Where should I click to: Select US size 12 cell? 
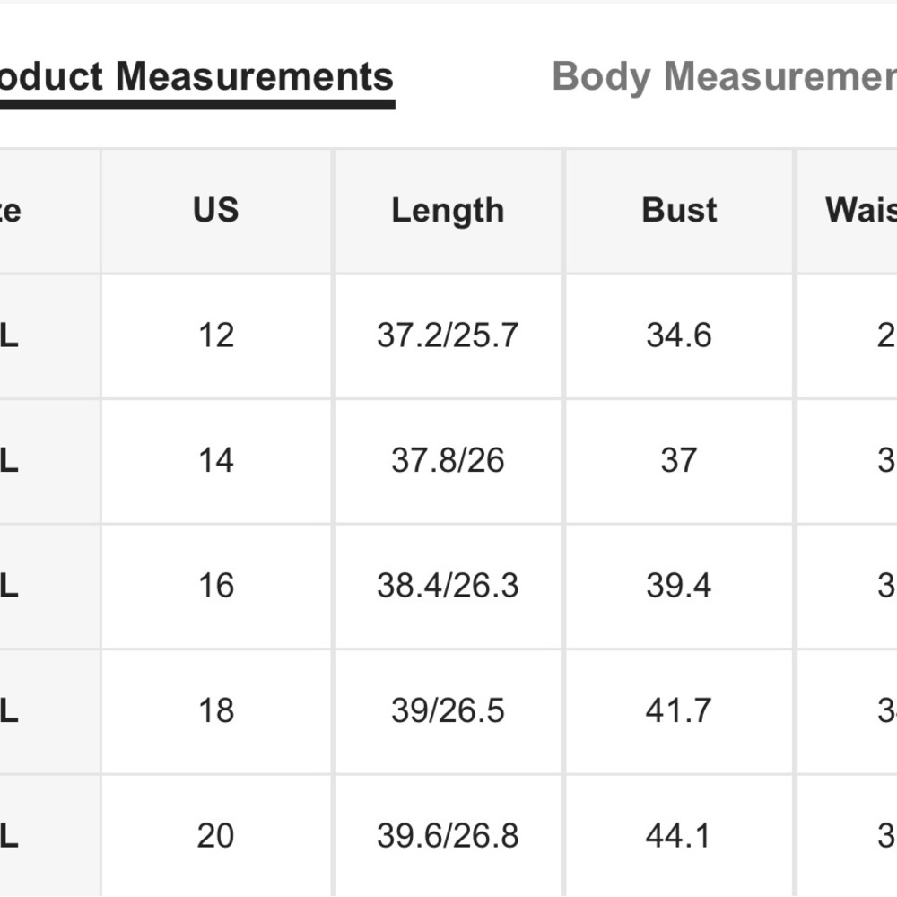[x=216, y=335]
